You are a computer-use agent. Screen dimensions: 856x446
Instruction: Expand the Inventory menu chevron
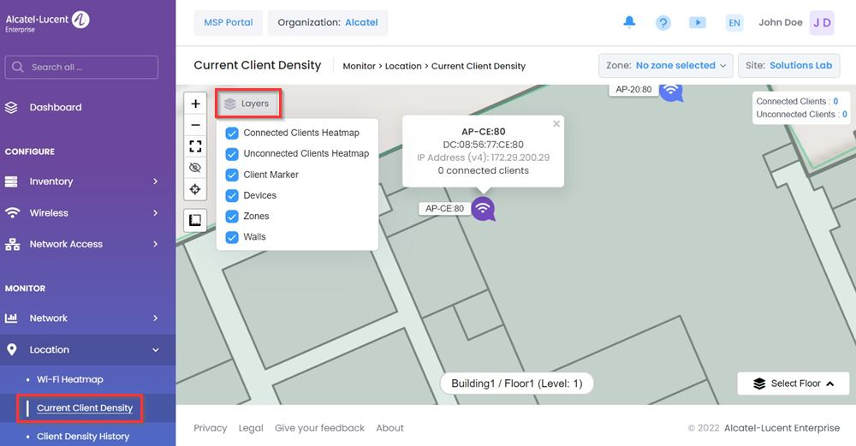coord(156,181)
